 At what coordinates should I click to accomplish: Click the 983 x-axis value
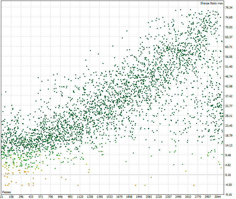tap(70, 197)
